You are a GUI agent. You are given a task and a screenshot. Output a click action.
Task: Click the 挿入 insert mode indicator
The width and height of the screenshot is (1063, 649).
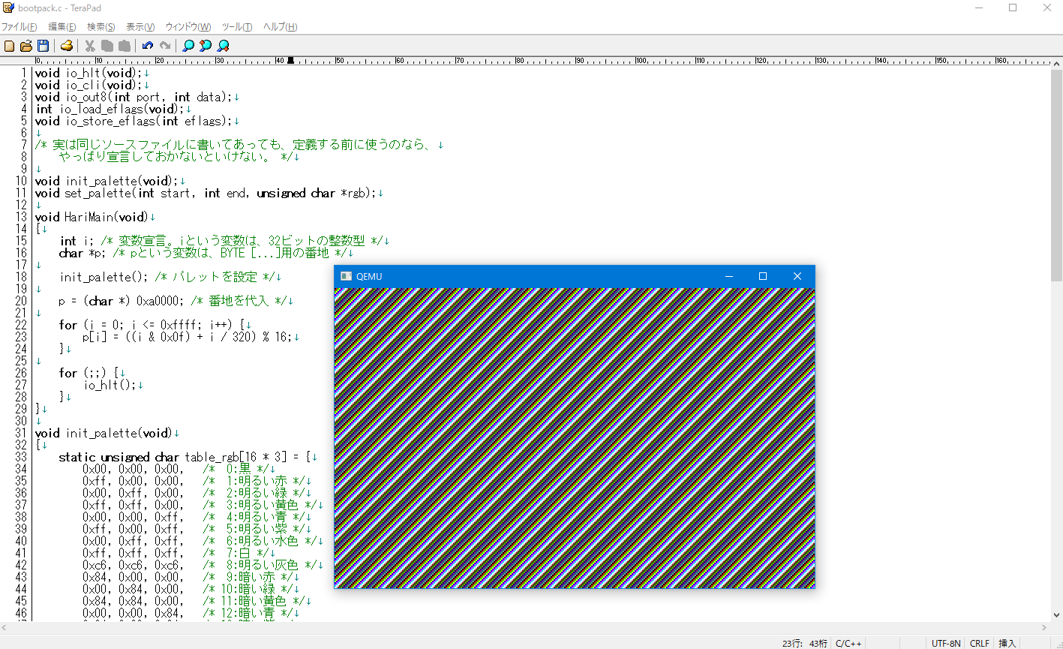coord(1007,643)
